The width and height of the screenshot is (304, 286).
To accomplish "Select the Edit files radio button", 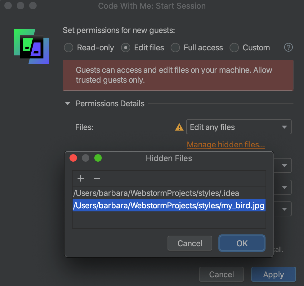I will [x=125, y=48].
